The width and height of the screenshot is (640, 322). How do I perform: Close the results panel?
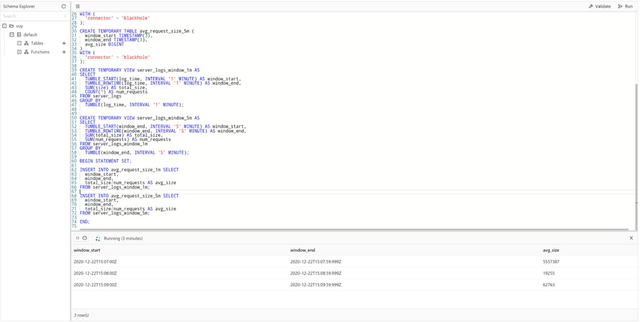pyautogui.click(x=631, y=238)
